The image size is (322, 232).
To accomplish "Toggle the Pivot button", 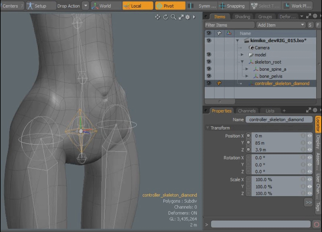I will point(170,6).
